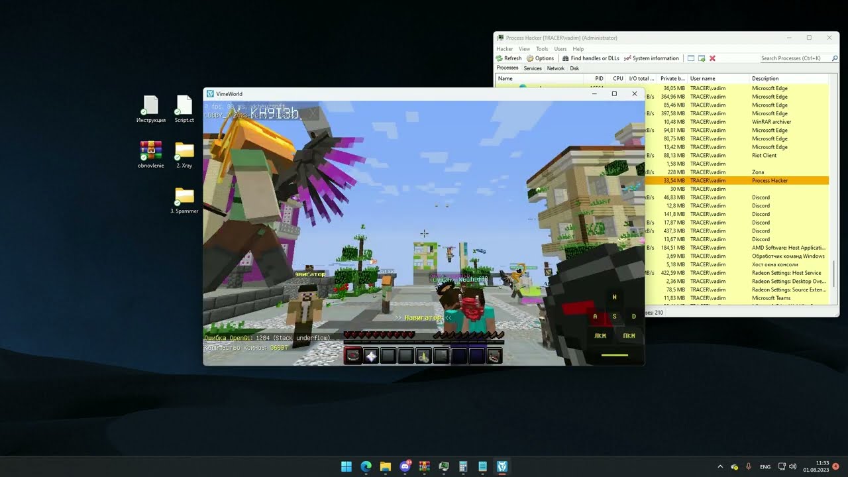This screenshot has height=477, width=848.
Task: Switch to the Disk tab
Action: tap(574, 68)
